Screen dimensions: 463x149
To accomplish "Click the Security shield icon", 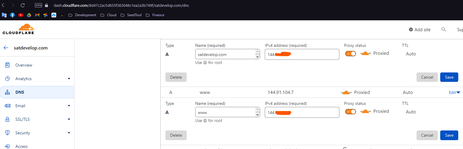I will pos(8,133).
